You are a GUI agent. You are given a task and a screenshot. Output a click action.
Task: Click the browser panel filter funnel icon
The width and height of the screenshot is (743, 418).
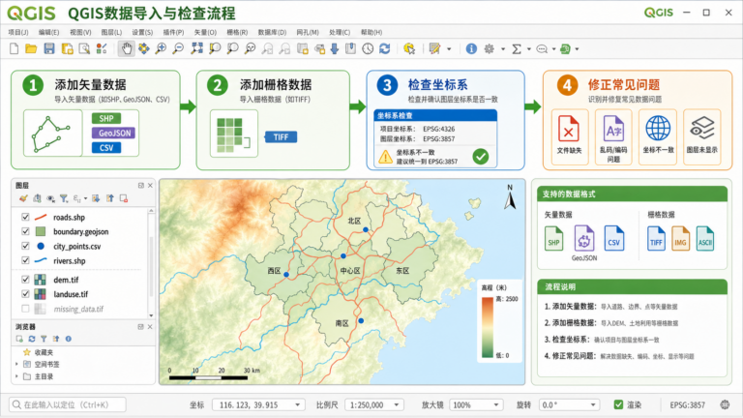44,339
